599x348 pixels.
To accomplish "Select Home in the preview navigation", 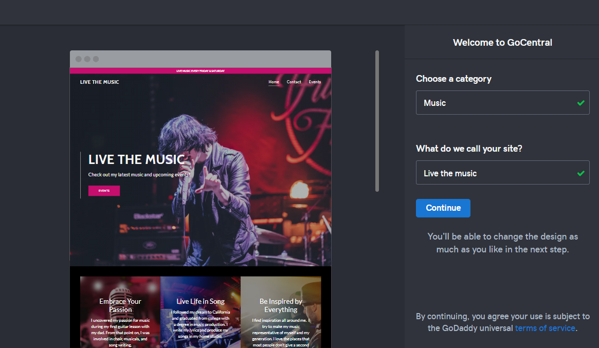I will [274, 82].
